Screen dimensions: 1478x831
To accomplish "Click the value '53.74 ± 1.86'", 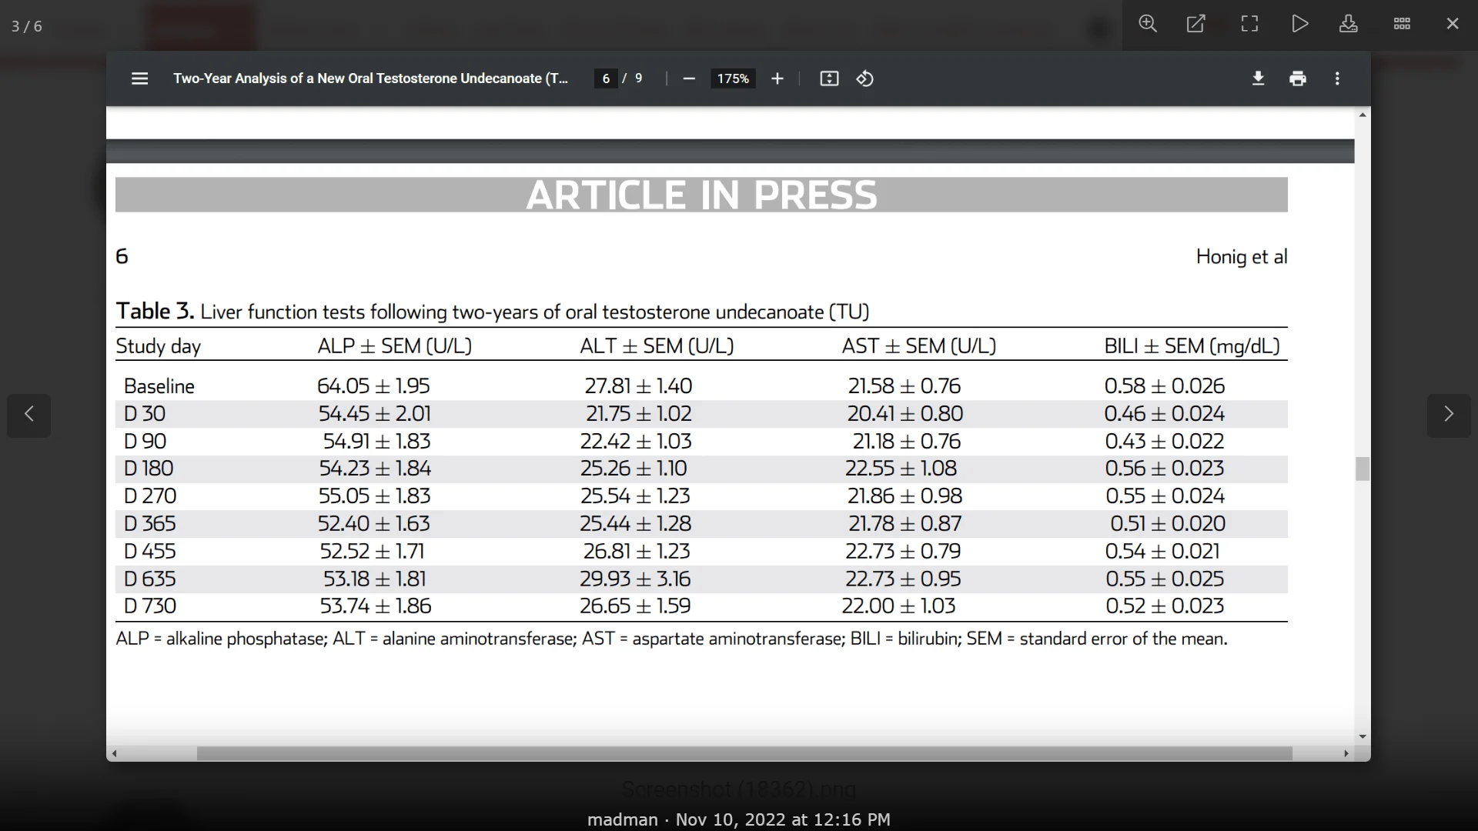I will (x=376, y=606).
